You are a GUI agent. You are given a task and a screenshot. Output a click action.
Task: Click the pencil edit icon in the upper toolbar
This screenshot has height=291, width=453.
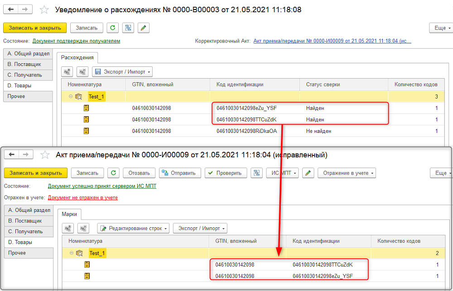coord(143,28)
